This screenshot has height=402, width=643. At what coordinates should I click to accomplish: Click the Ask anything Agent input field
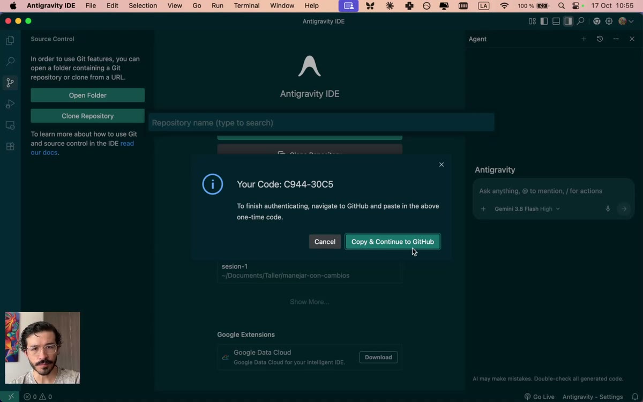554,191
